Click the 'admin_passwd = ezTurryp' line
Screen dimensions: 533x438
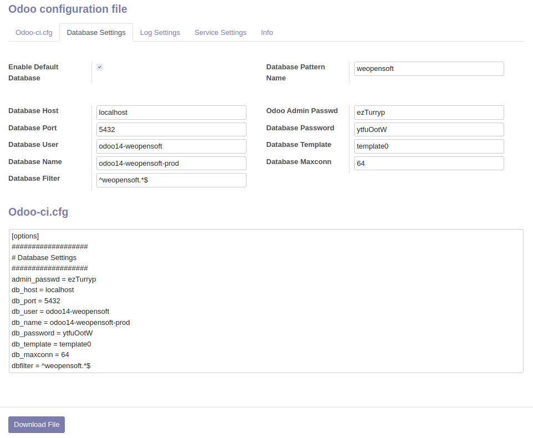54,279
